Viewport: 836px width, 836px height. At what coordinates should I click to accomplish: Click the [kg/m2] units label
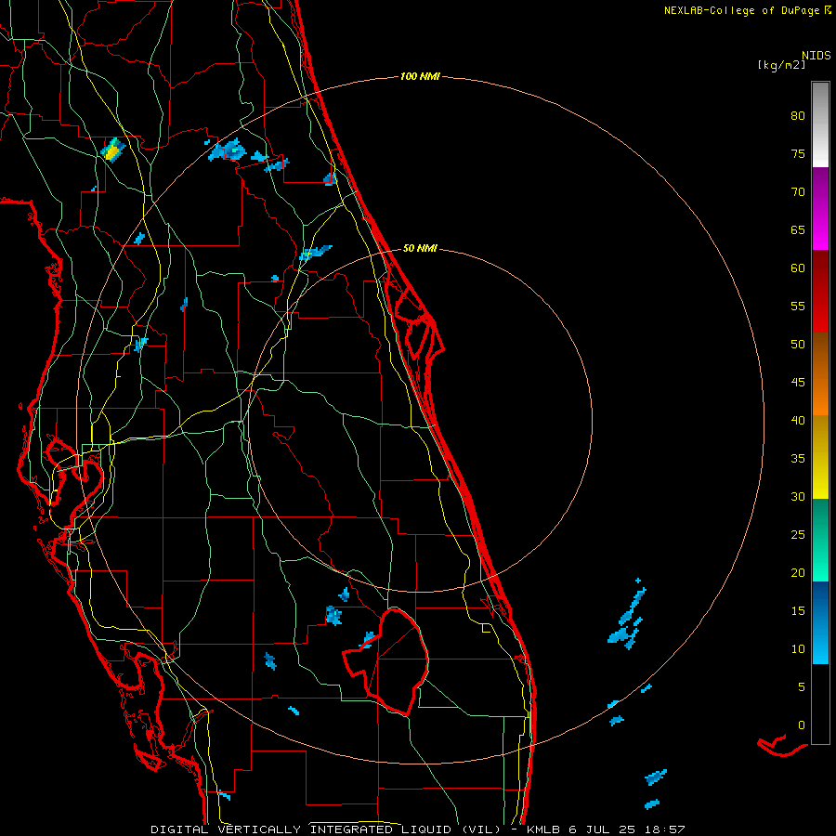tap(781, 65)
